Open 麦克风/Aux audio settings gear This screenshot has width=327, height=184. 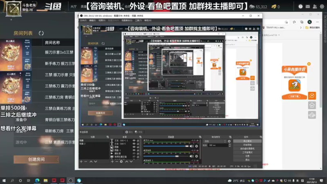point(197,146)
